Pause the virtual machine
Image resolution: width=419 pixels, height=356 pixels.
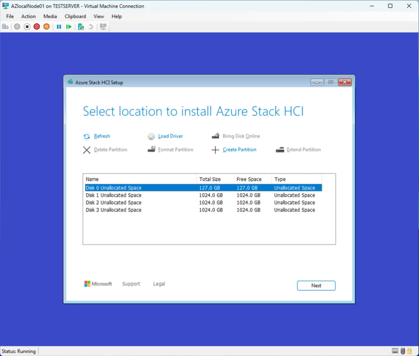pyautogui.click(x=59, y=27)
